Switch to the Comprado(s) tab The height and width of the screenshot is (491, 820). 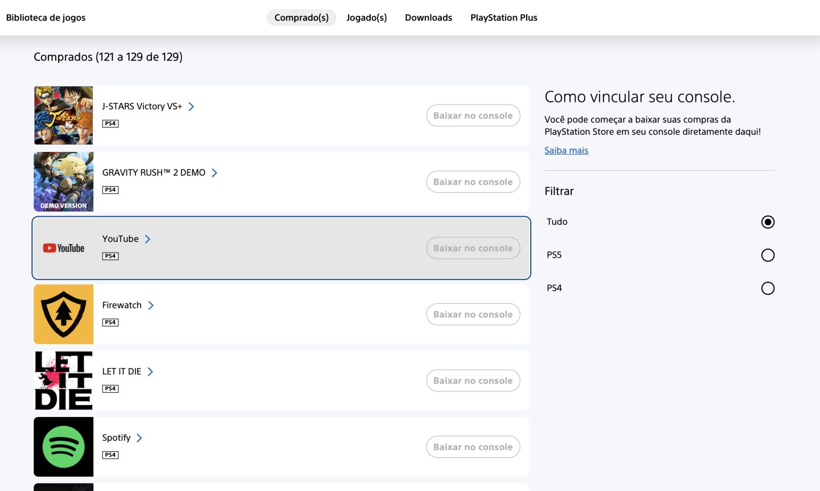tap(301, 18)
